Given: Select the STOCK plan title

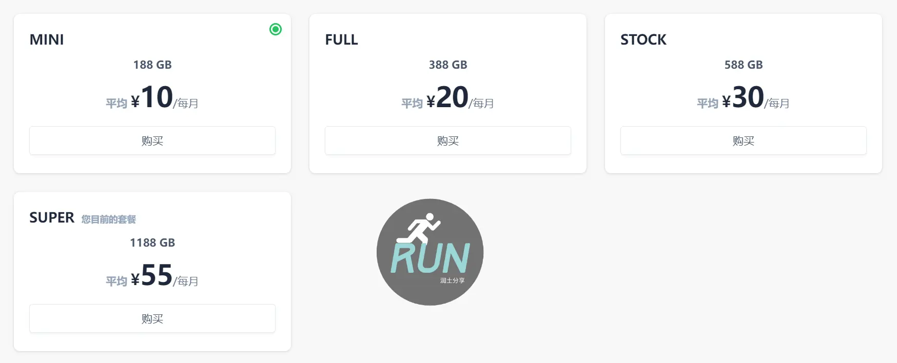Looking at the screenshot, I should coord(643,39).
